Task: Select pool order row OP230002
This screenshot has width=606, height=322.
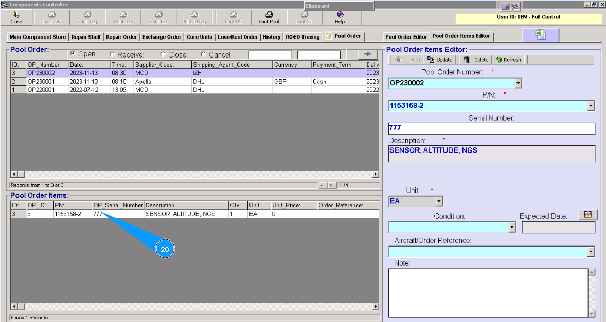Action: coord(195,73)
